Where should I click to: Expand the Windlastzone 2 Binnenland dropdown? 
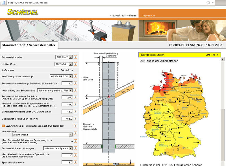pos(42,135)
